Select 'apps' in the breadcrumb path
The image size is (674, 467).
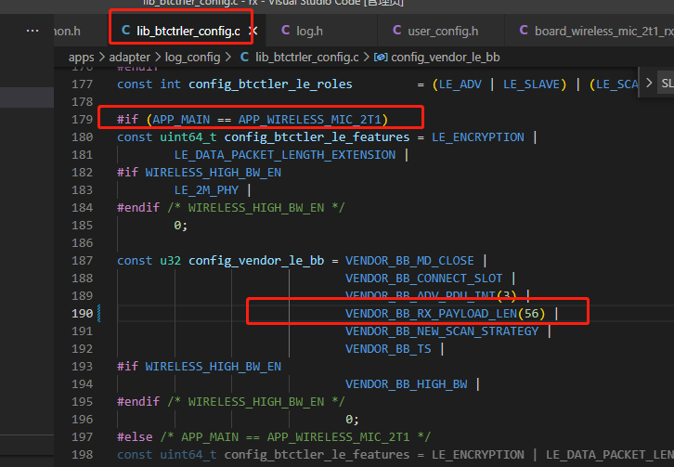pos(82,58)
